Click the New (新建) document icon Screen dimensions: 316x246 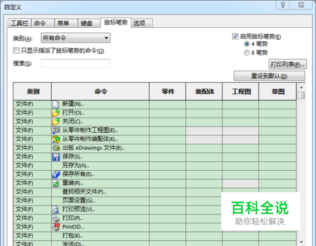tap(56, 104)
